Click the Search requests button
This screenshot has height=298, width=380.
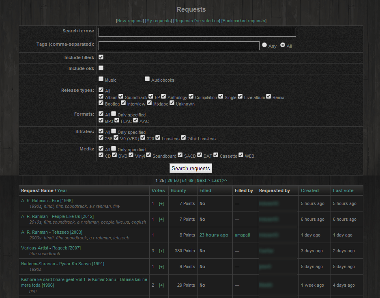point(191,168)
